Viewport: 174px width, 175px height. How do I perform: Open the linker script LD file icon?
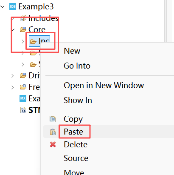[x=23, y=110]
